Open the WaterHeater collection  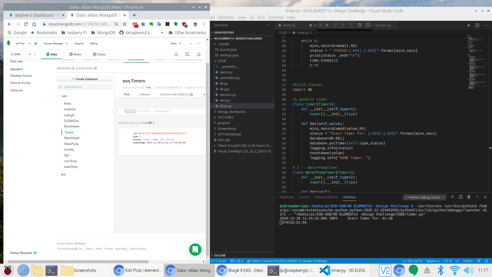pyautogui.click(x=72, y=138)
